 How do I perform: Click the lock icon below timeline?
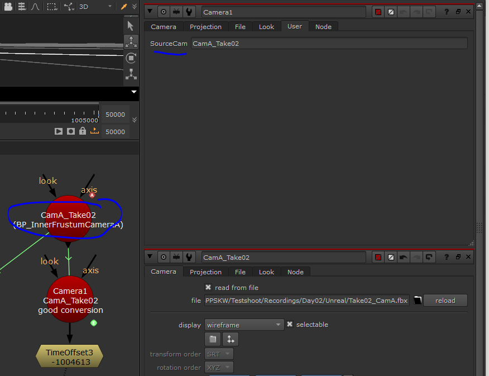(x=83, y=131)
